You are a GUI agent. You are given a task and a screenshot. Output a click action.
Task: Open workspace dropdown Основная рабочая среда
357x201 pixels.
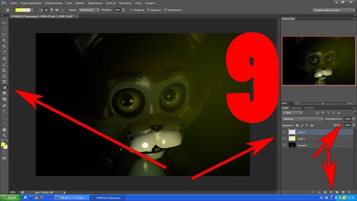coord(334,10)
